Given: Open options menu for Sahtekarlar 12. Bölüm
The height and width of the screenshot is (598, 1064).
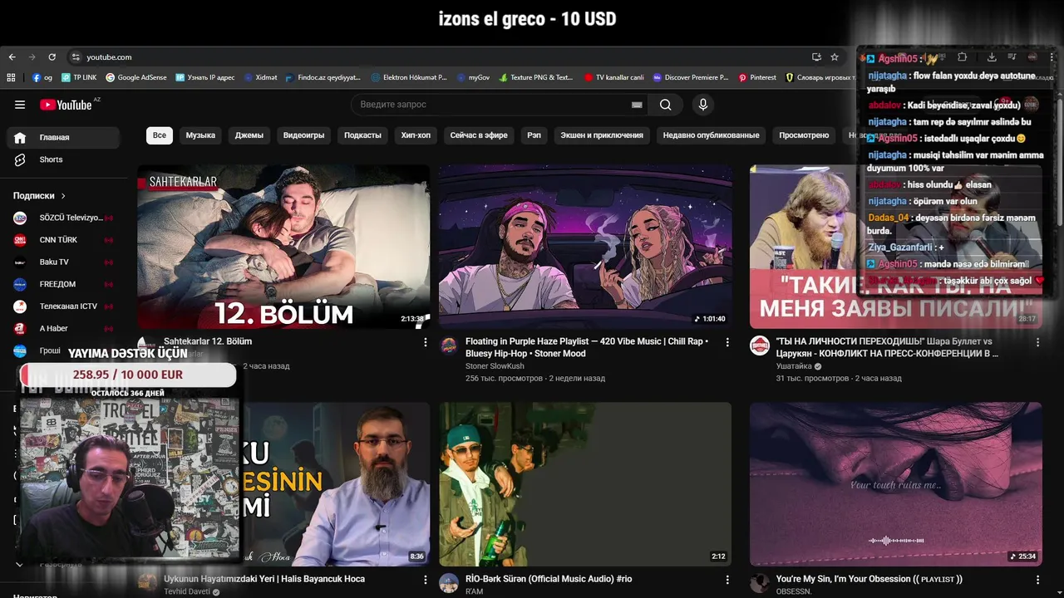Looking at the screenshot, I should [426, 342].
